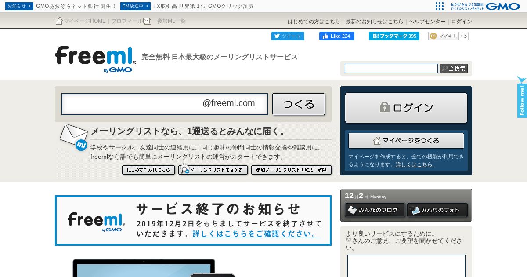The image size is (527, 277).
Task: Click the マイページをつくる button
Action: [x=406, y=141]
